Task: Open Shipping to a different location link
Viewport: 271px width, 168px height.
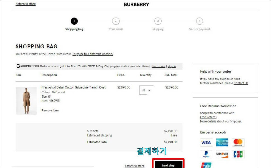Action: [x=93, y=54]
